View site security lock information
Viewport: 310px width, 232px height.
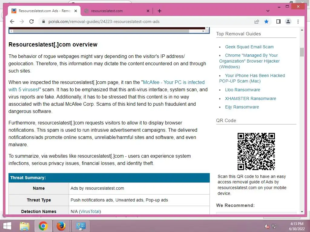point(44,21)
